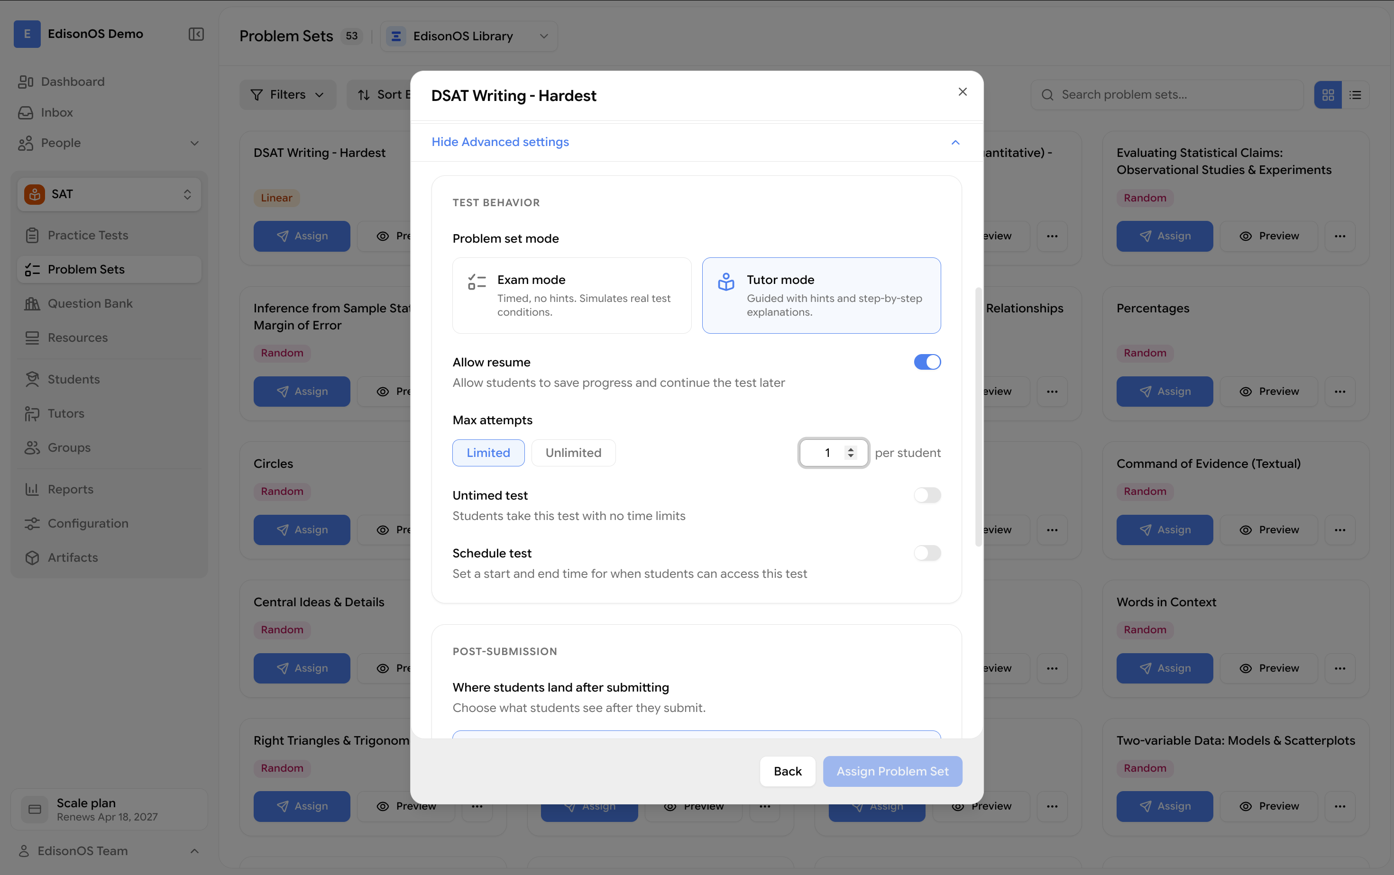The image size is (1394, 875).
Task: Open Groups page
Action: [109, 447]
